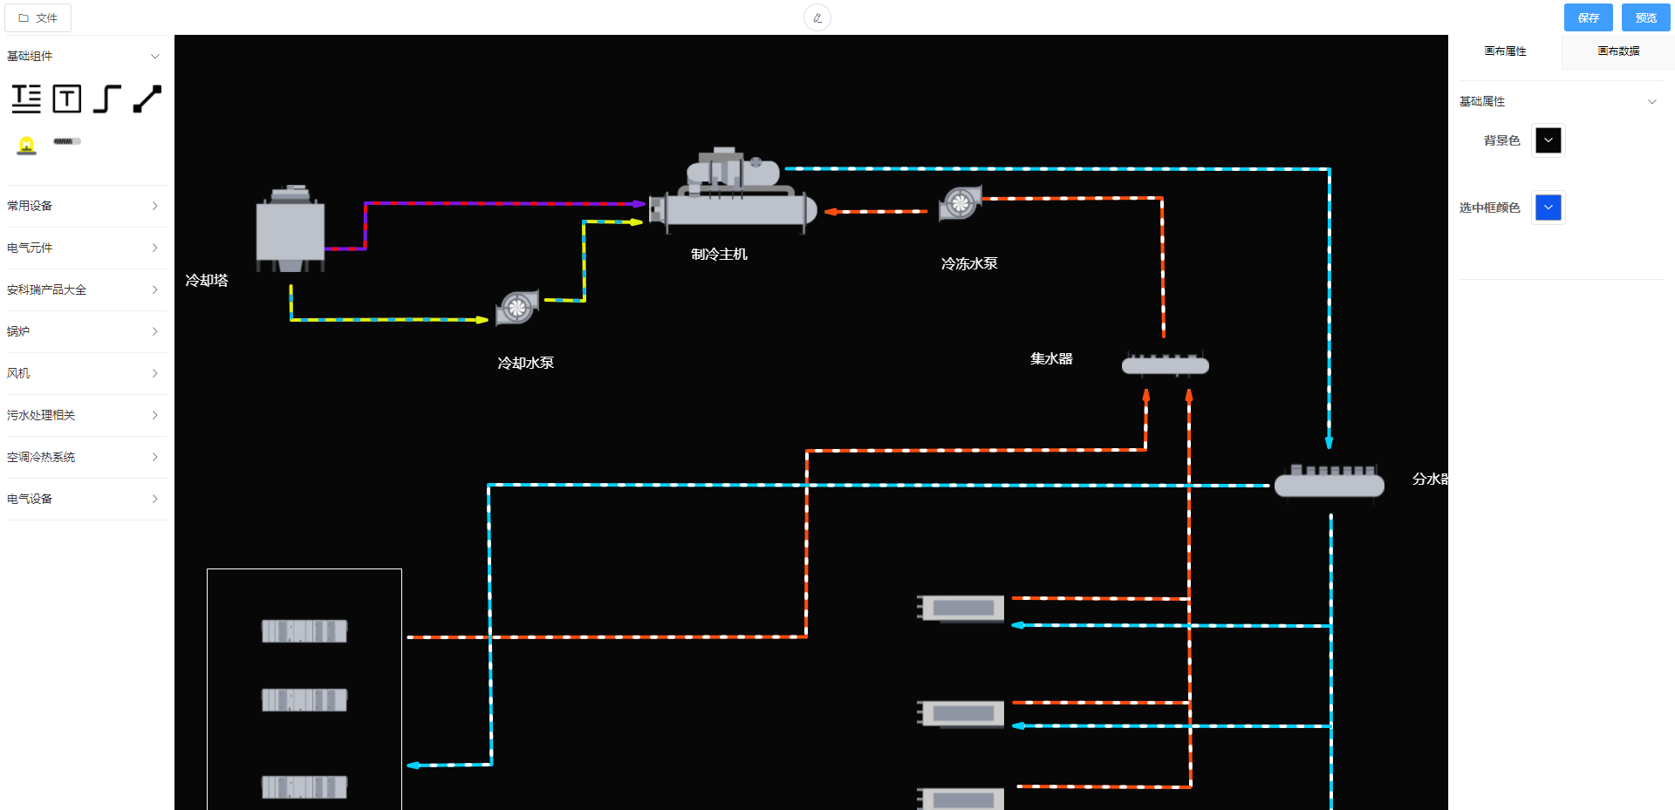Select the 冷却水泵 label on canvas
The height and width of the screenshot is (810, 1675).
point(525,363)
